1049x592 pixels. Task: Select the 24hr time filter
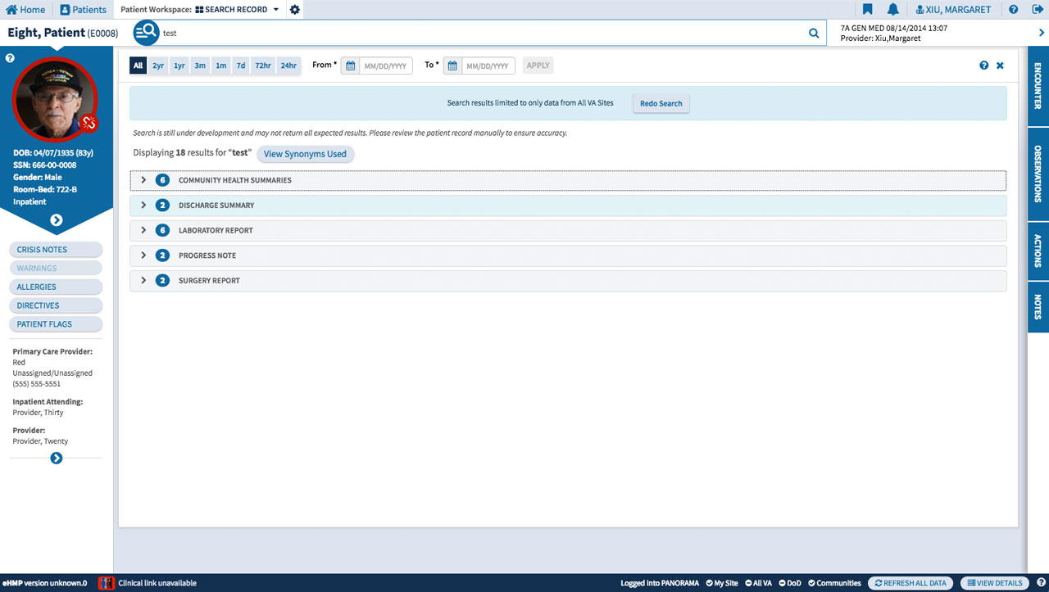click(288, 66)
